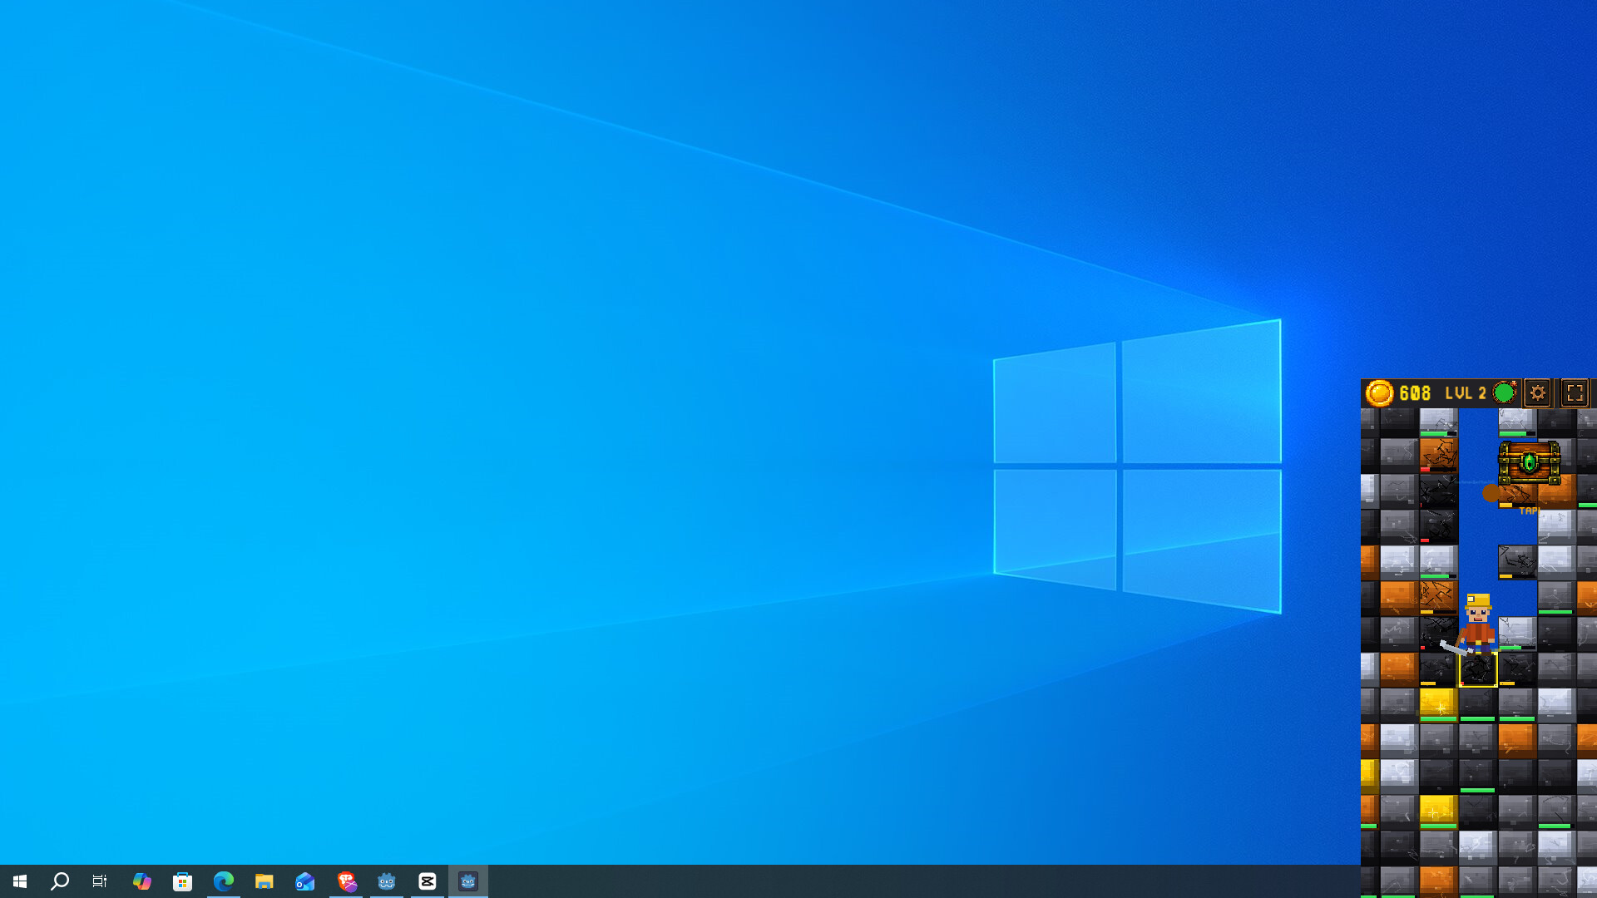Click the TAP! prompt below the chest

1529,511
